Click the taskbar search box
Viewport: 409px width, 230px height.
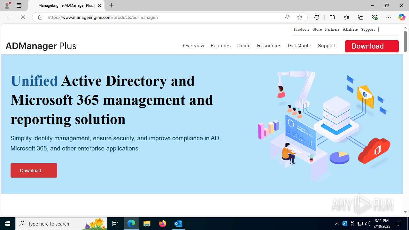coord(61,224)
